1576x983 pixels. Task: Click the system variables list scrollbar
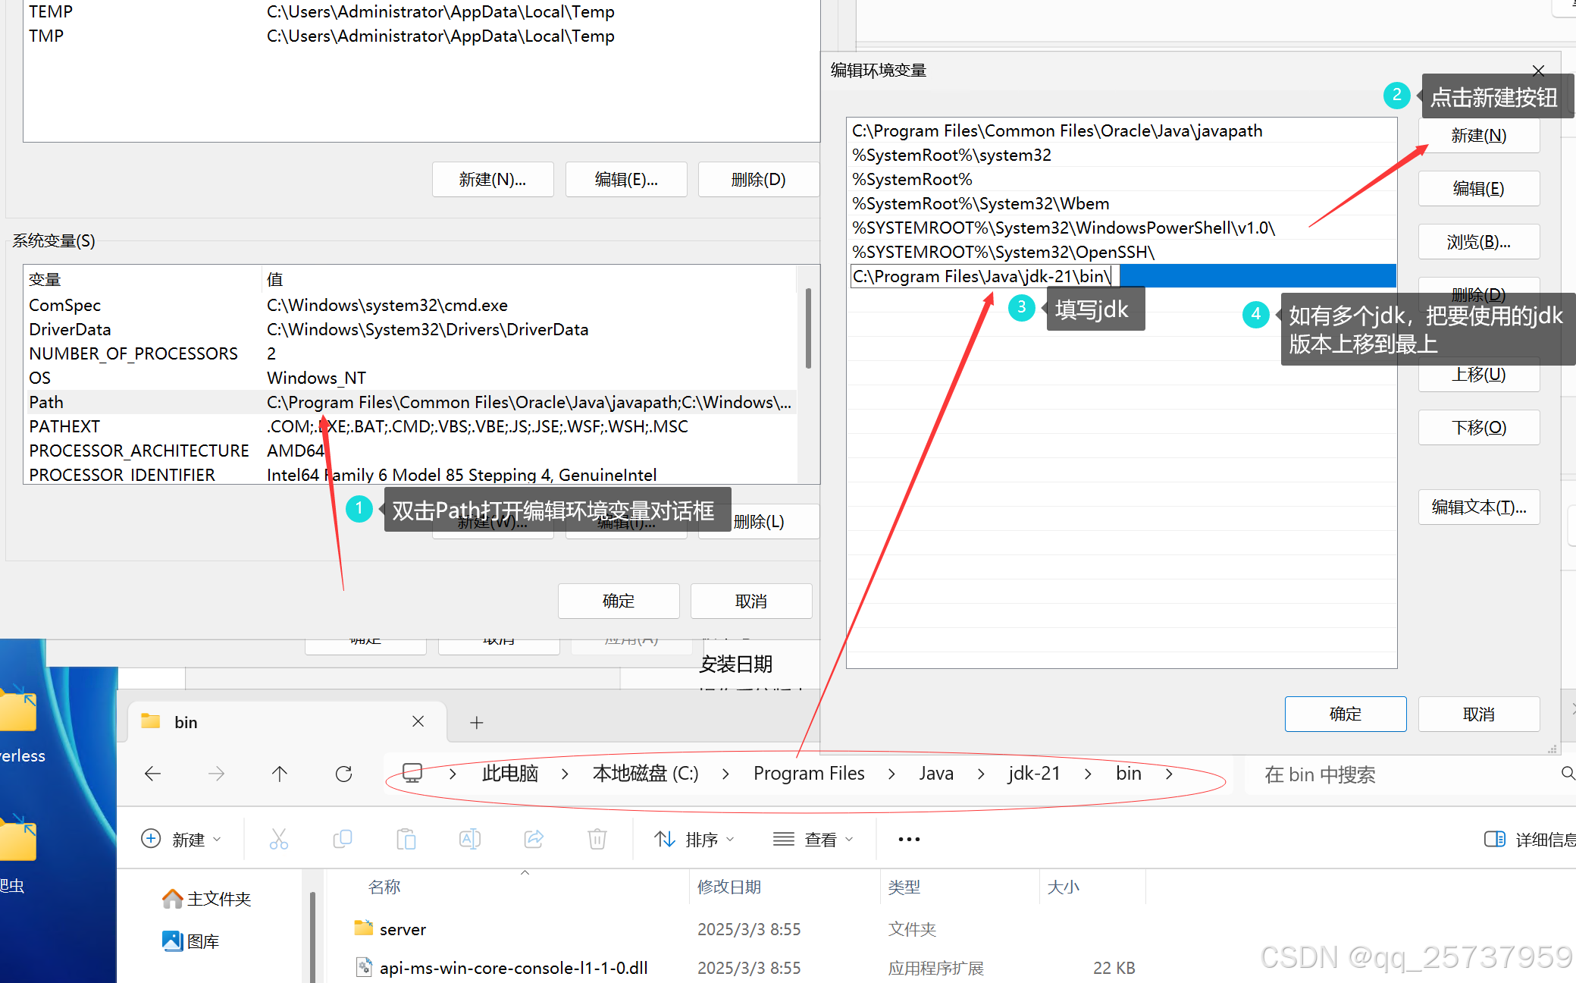[x=809, y=328]
